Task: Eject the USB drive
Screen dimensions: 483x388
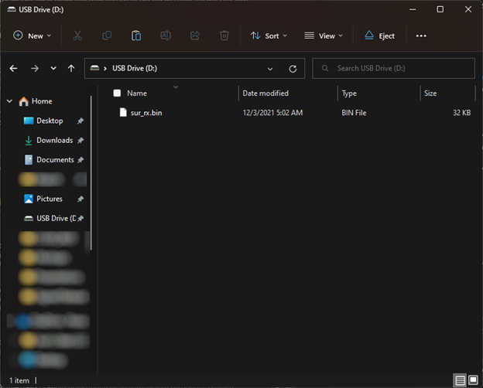Action: (379, 36)
